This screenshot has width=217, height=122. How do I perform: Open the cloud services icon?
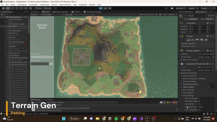[172, 8]
